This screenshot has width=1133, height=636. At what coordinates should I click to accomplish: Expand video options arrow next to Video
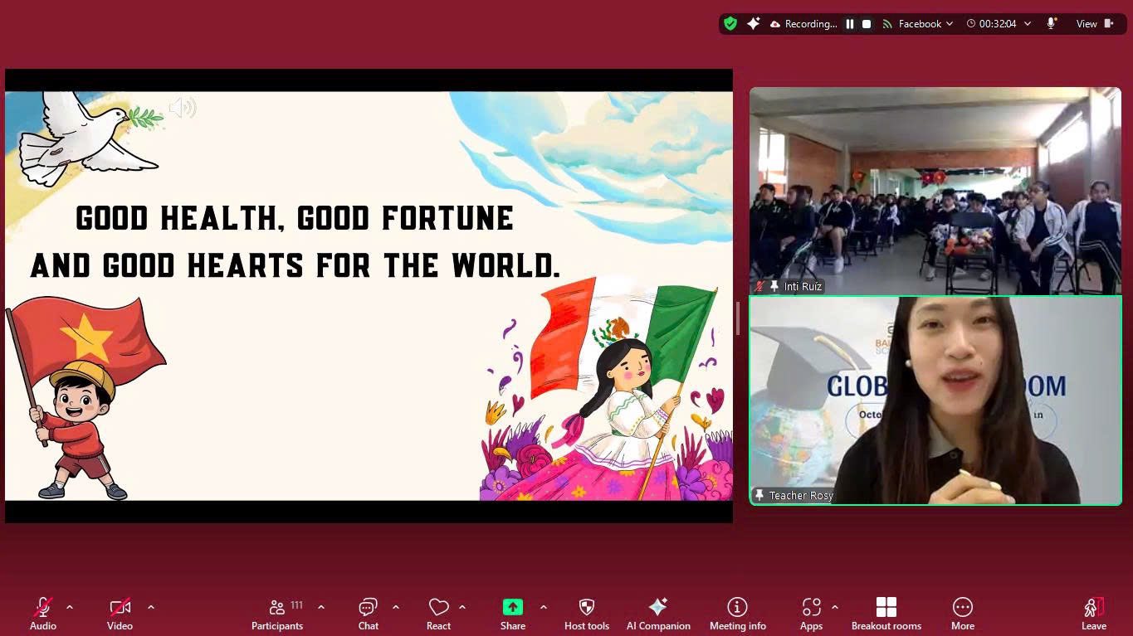[x=151, y=607]
